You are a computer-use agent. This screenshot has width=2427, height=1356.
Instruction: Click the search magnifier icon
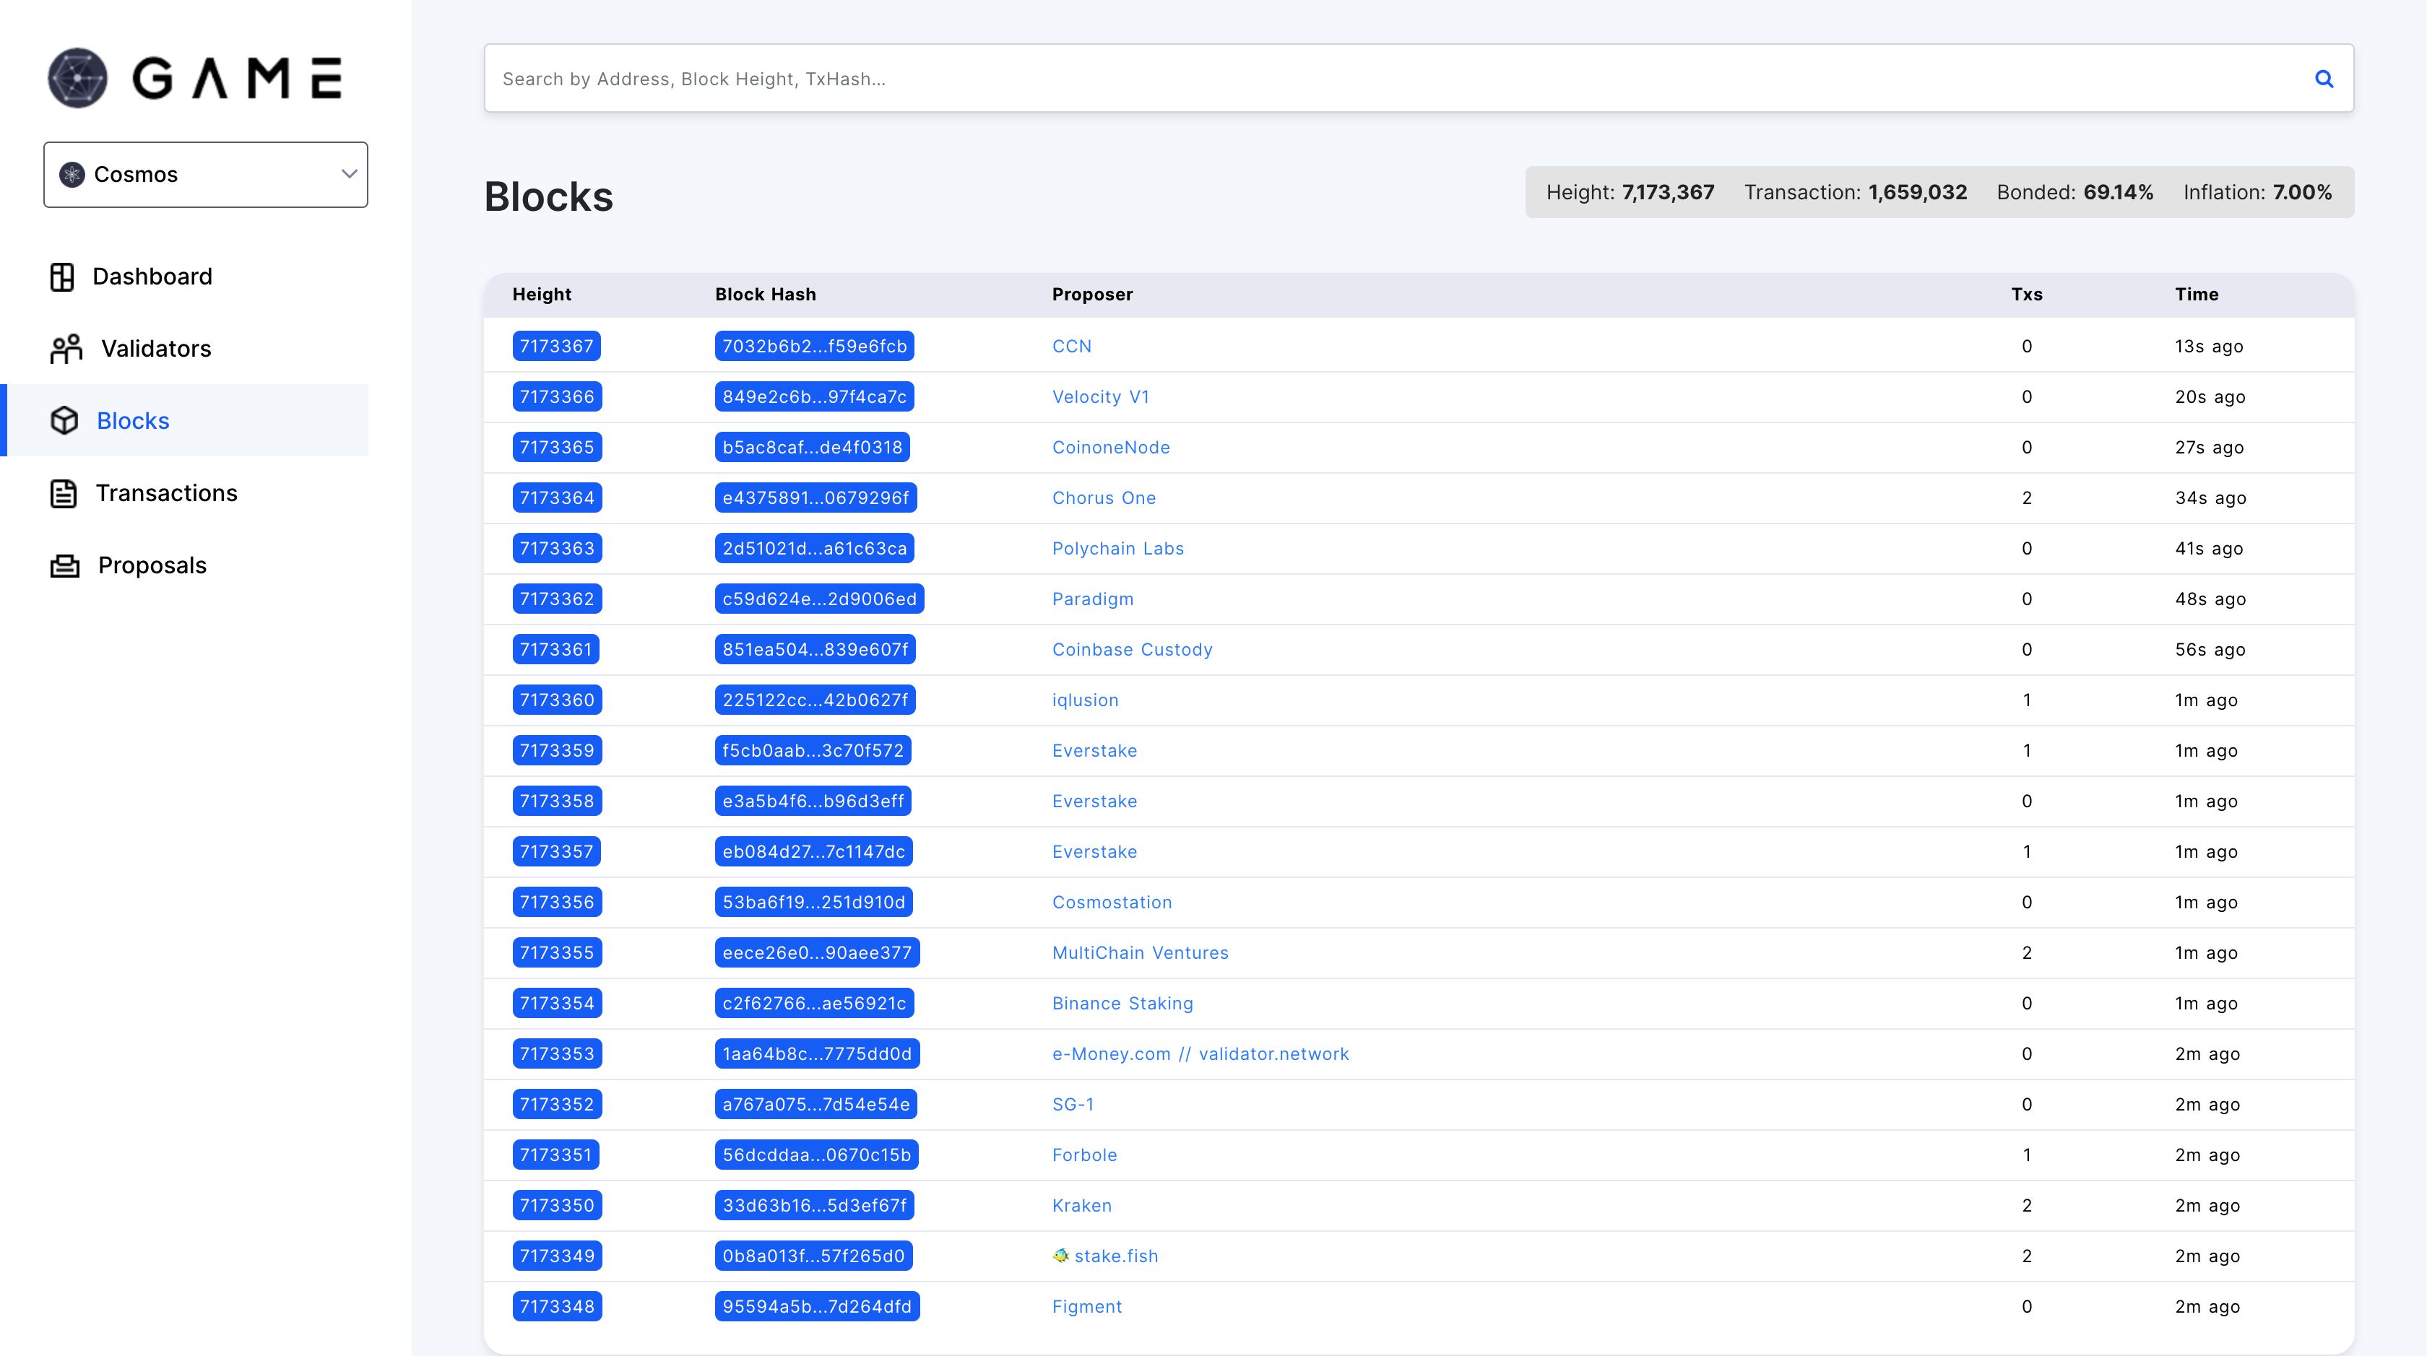tap(2324, 79)
